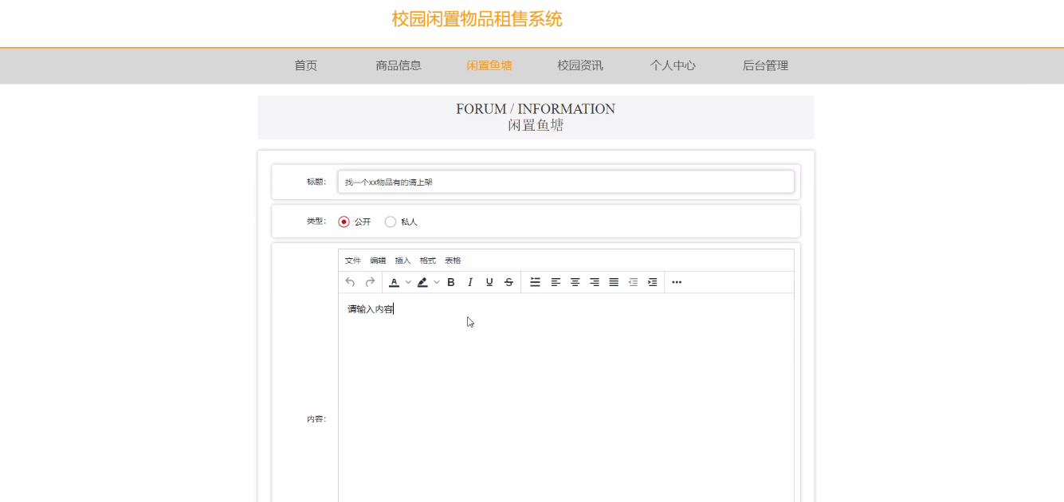Increase indent of the paragraph
Screen dimensions: 1064x502
point(653,282)
